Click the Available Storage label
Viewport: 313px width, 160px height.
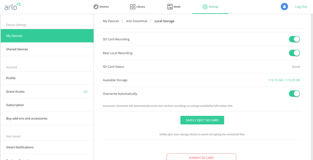[115, 80]
